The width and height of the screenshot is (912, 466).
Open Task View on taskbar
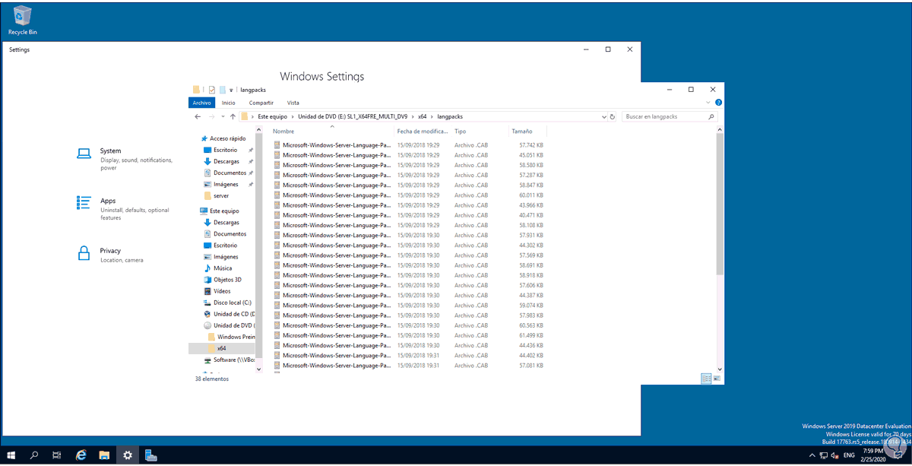(57, 455)
